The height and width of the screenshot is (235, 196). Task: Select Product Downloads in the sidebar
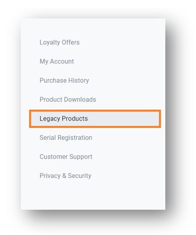pyautogui.click(x=68, y=100)
